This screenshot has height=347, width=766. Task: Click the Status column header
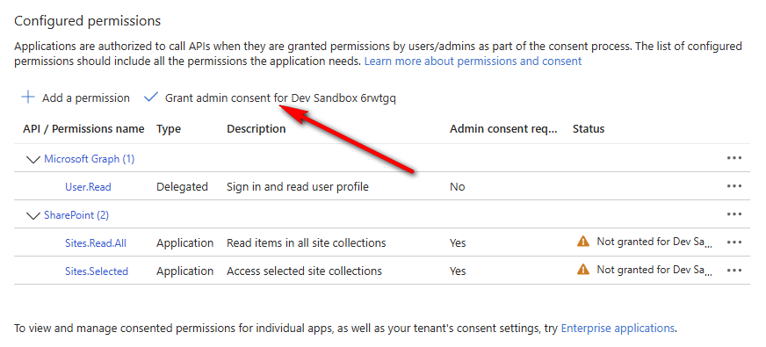point(589,129)
